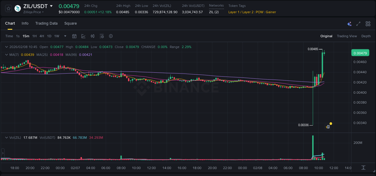Open the candlestick display settings icon

pos(93,36)
